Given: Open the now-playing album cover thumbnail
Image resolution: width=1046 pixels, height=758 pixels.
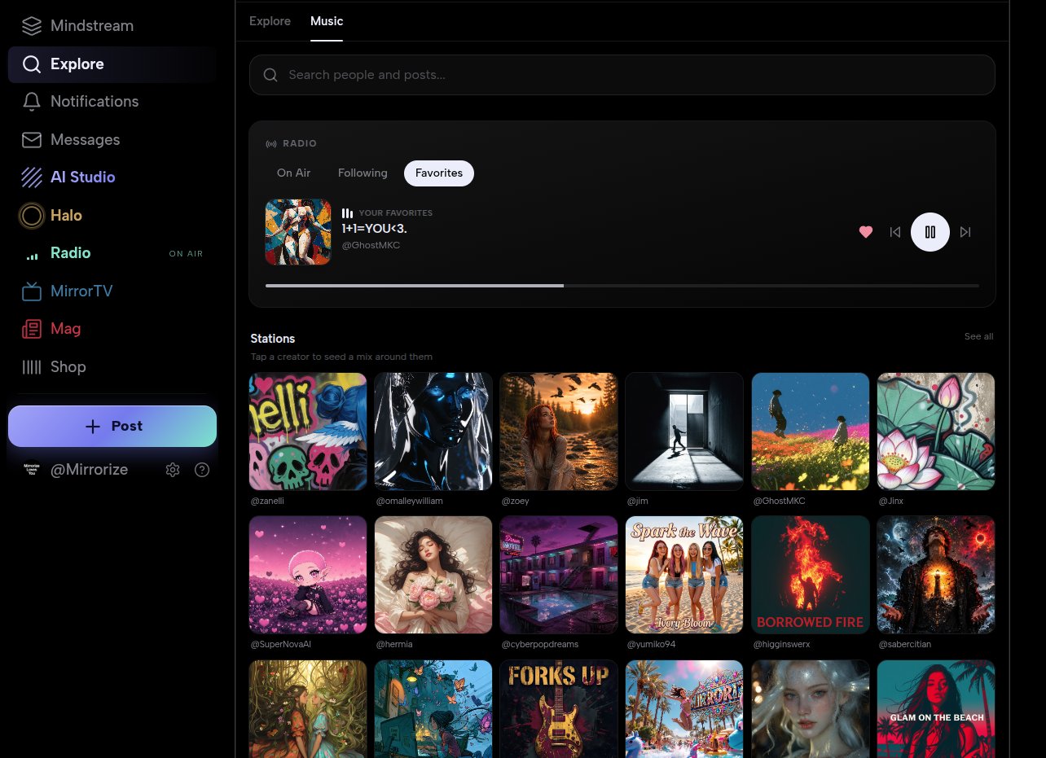Looking at the screenshot, I should 298,232.
